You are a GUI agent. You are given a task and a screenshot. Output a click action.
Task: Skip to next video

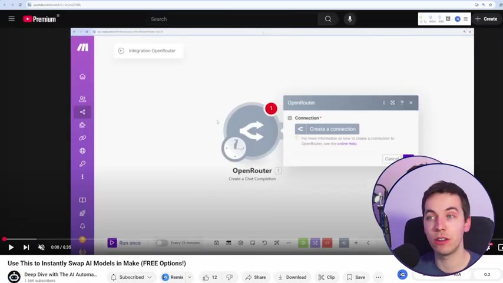(27, 247)
